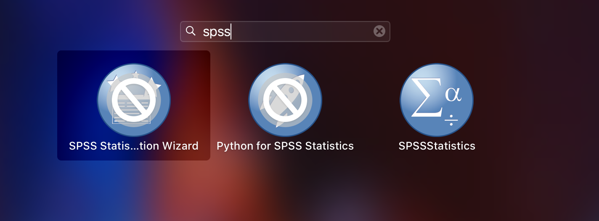Click the magnifying glass search icon
The width and height of the screenshot is (599, 221).
coord(191,31)
